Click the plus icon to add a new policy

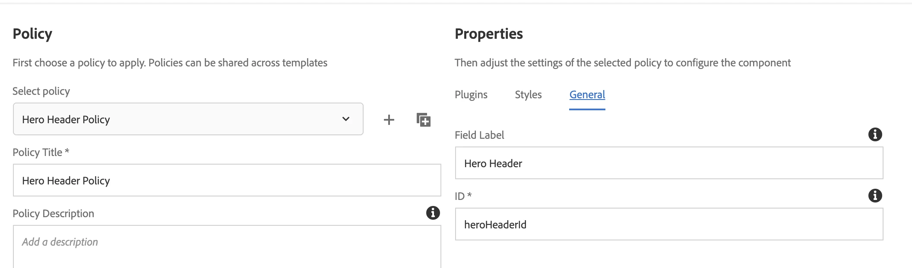pyautogui.click(x=389, y=120)
